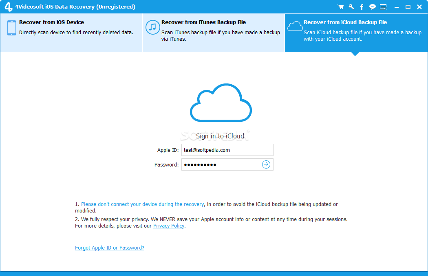Click the 'Sign in to iCloud' heading text

click(220, 136)
